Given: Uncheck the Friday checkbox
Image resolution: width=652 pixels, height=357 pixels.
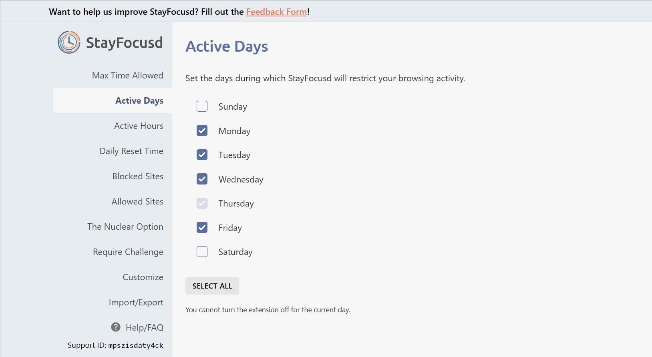Looking at the screenshot, I should pos(202,227).
